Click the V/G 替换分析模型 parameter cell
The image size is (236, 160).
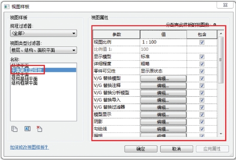tap(116, 93)
